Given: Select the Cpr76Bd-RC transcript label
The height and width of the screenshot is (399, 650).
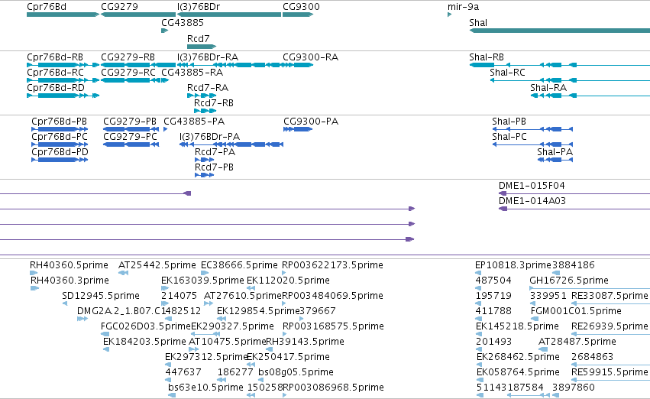Looking at the screenshot, I should pyautogui.click(x=55, y=72).
